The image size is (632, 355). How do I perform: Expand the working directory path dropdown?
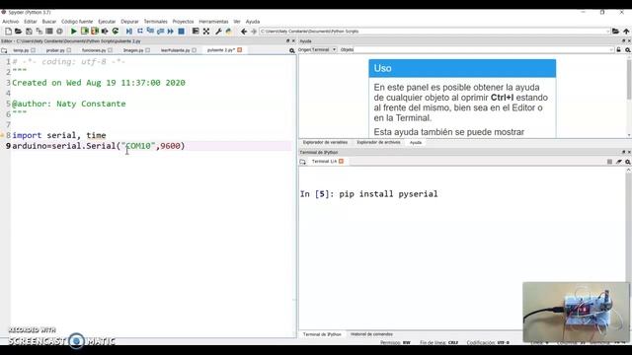pyautogui.click(x=607, y=31)
